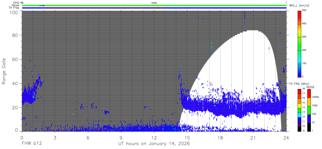
Task: Click the black bottom segment of NOISE bar
Action: 309,127
